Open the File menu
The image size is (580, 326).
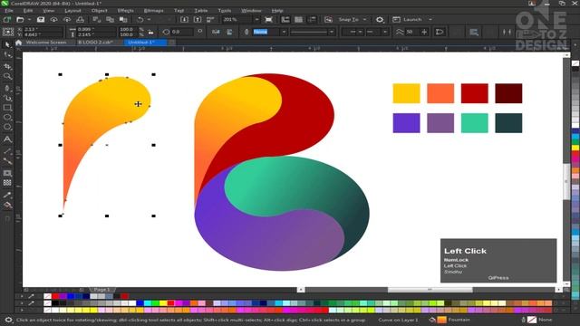[9, 11]
